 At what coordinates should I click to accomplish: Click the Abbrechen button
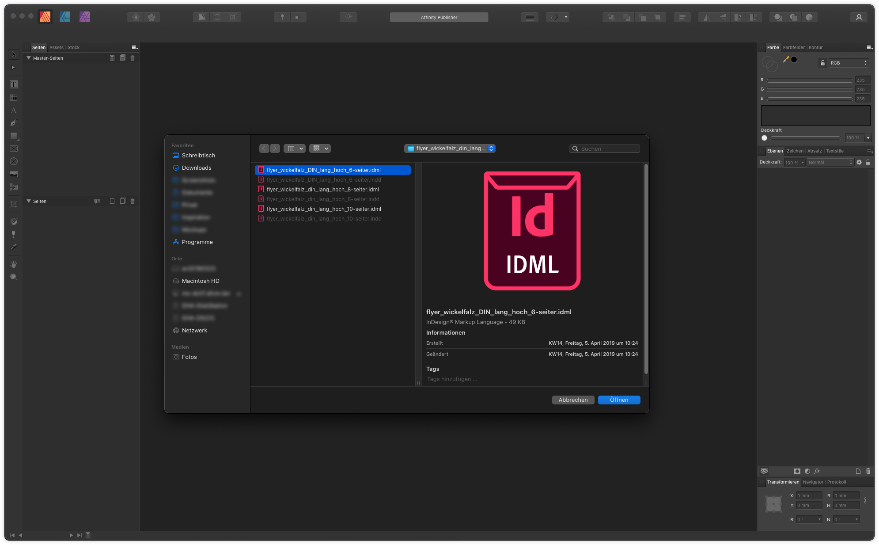pyautogui.click(x=573, y=400)
